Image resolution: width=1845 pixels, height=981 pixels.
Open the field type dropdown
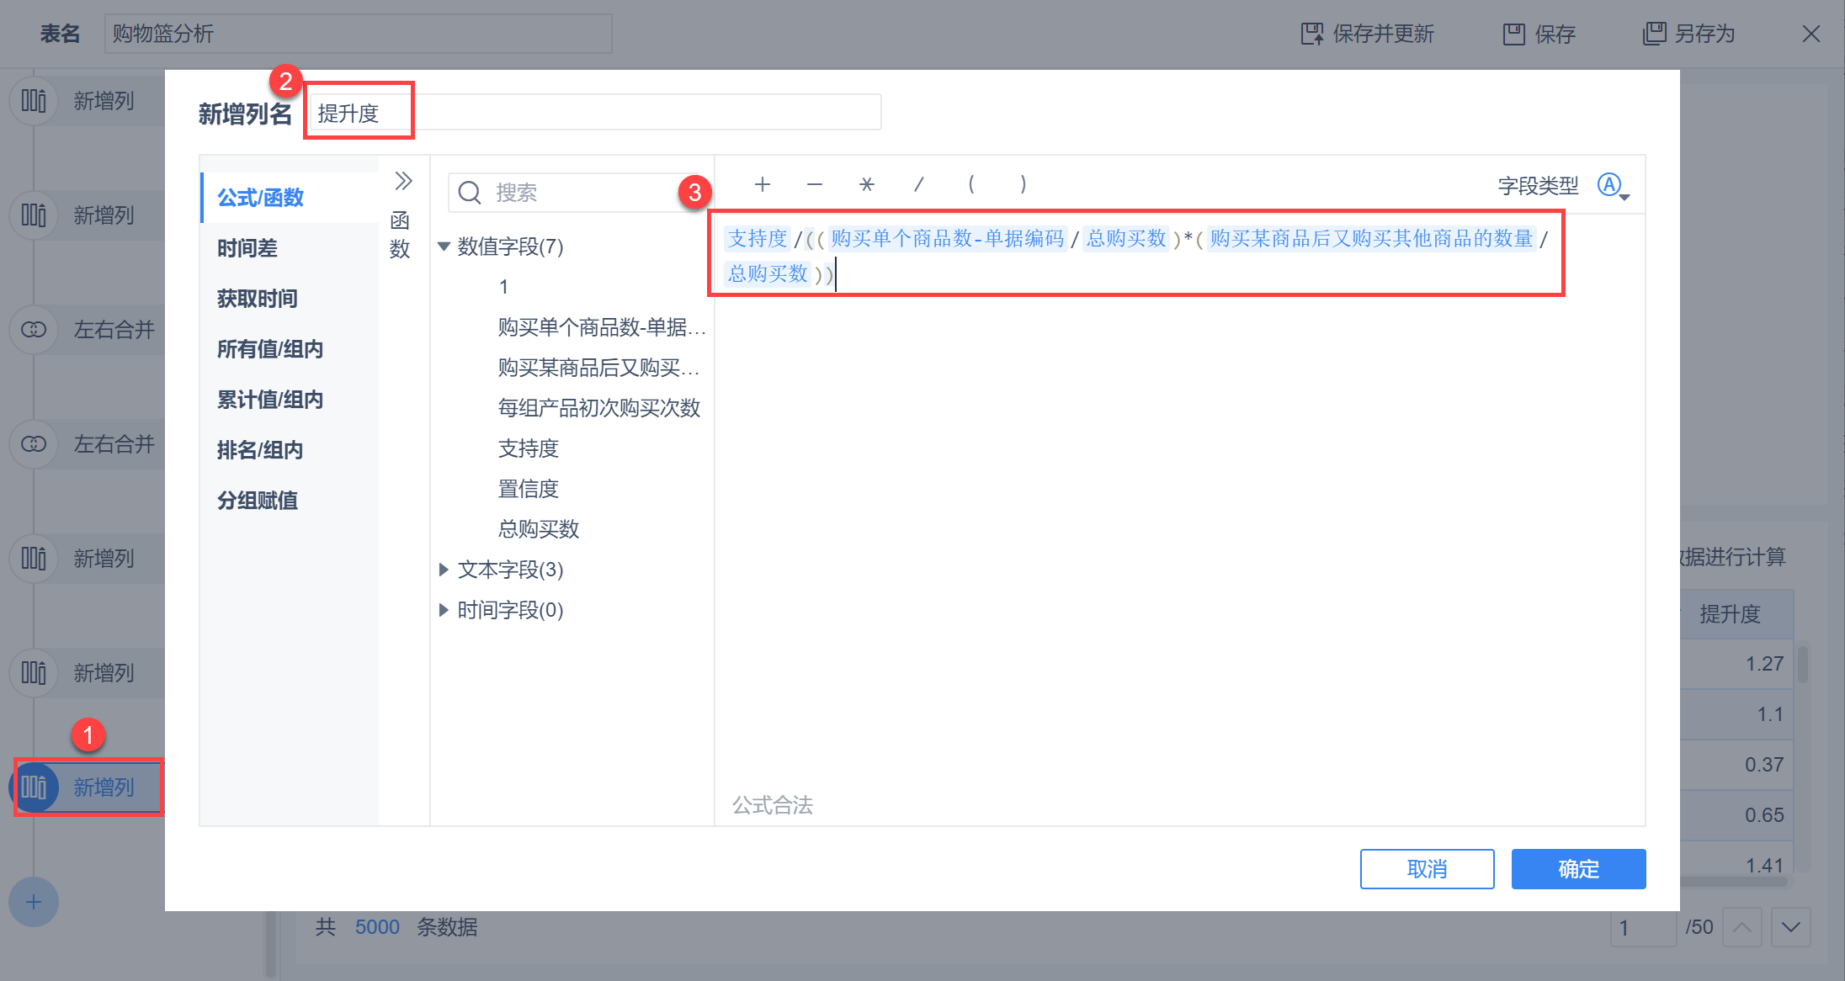point(1613,186)
